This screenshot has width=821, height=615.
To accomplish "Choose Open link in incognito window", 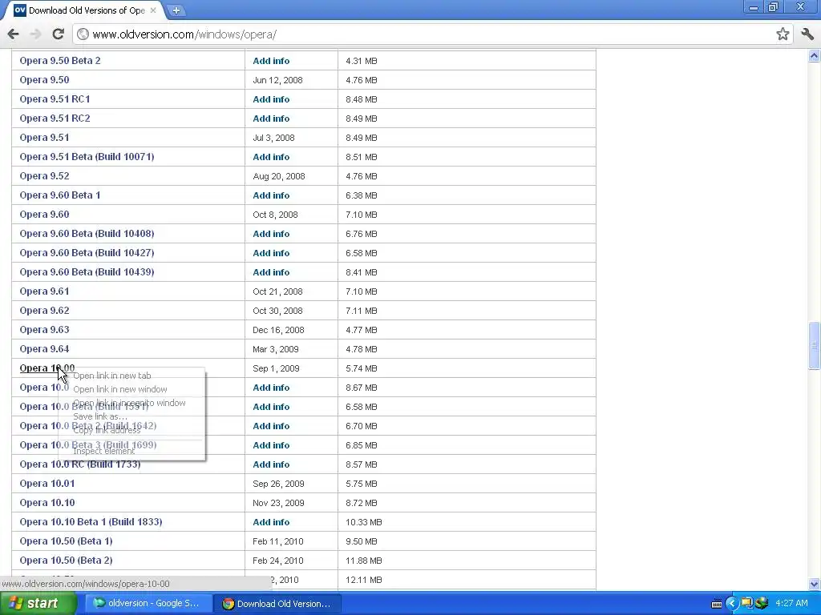I will click(129, 403).
